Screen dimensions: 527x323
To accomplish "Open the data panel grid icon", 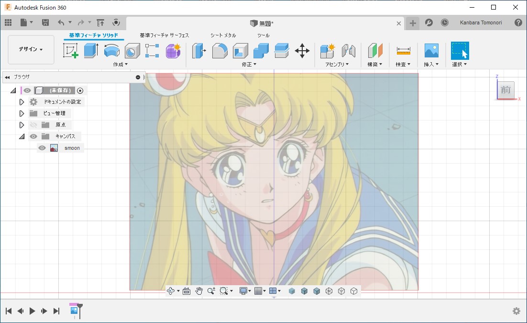I will (9, 22).
